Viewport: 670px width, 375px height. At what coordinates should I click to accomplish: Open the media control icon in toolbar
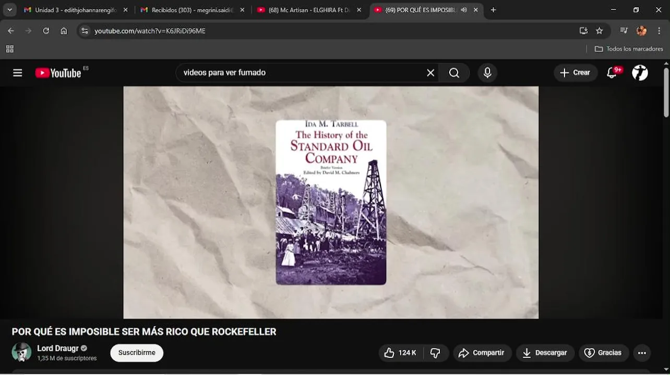coord(624,31)
